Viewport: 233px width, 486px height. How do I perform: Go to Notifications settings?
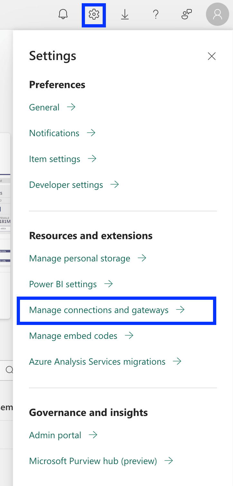pyautogui.click(x=54, y=133)
